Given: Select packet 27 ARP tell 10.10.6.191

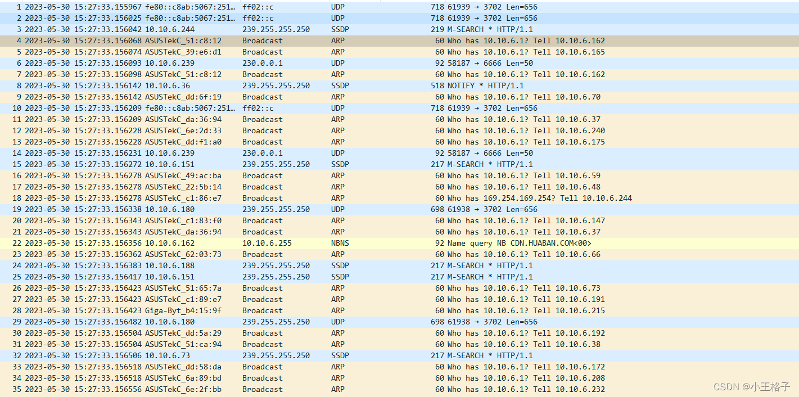Looking at the screenshot, I should [399, 299].
